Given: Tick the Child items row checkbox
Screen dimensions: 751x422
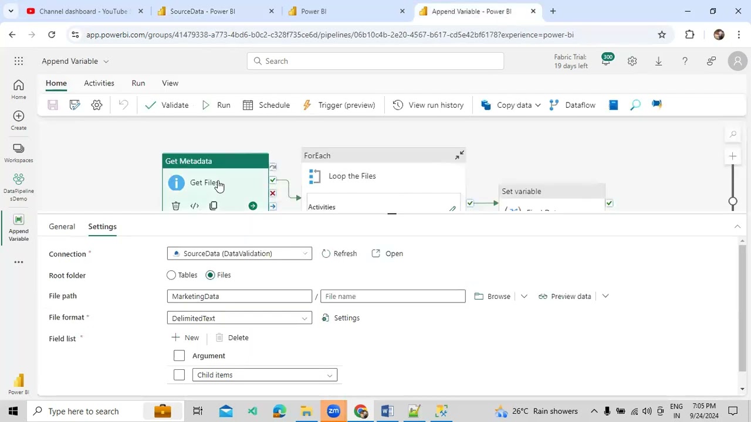Looking at the screenshot, I should 179,375.
